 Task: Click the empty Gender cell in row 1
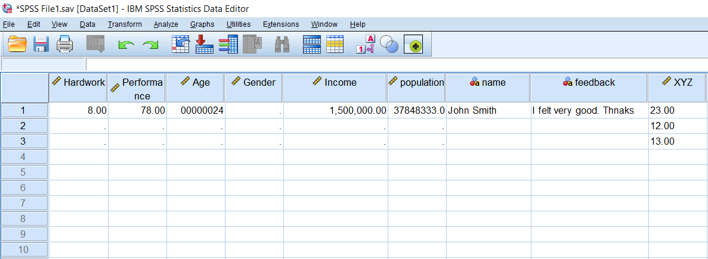253,110
